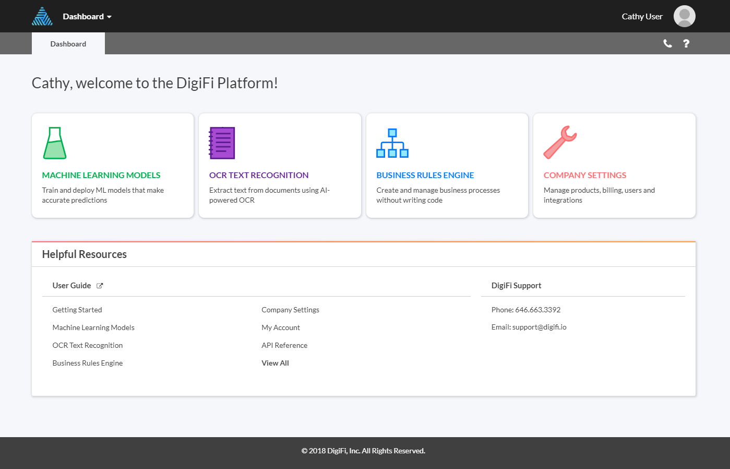Click the green flask icon
The width and height of the screenshot is (730, 469).
(x=55, y=143)
